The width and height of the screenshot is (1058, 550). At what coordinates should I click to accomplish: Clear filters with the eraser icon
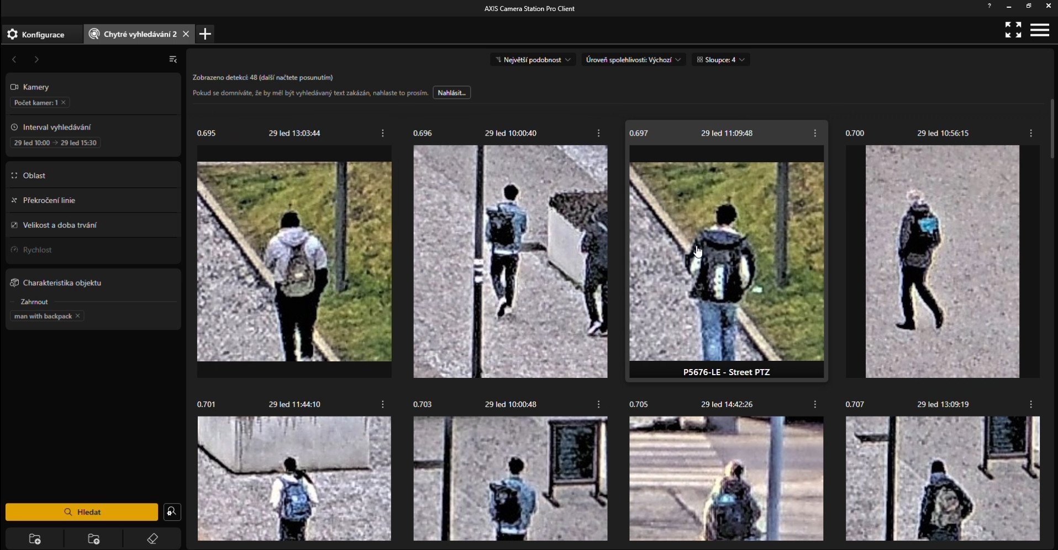(152, 539)
